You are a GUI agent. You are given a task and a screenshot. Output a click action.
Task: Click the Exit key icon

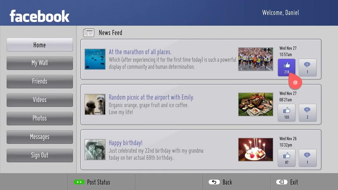point(282,182)
